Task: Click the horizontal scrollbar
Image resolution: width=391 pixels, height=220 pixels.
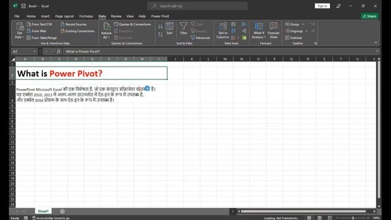Action: pos(303,211)
